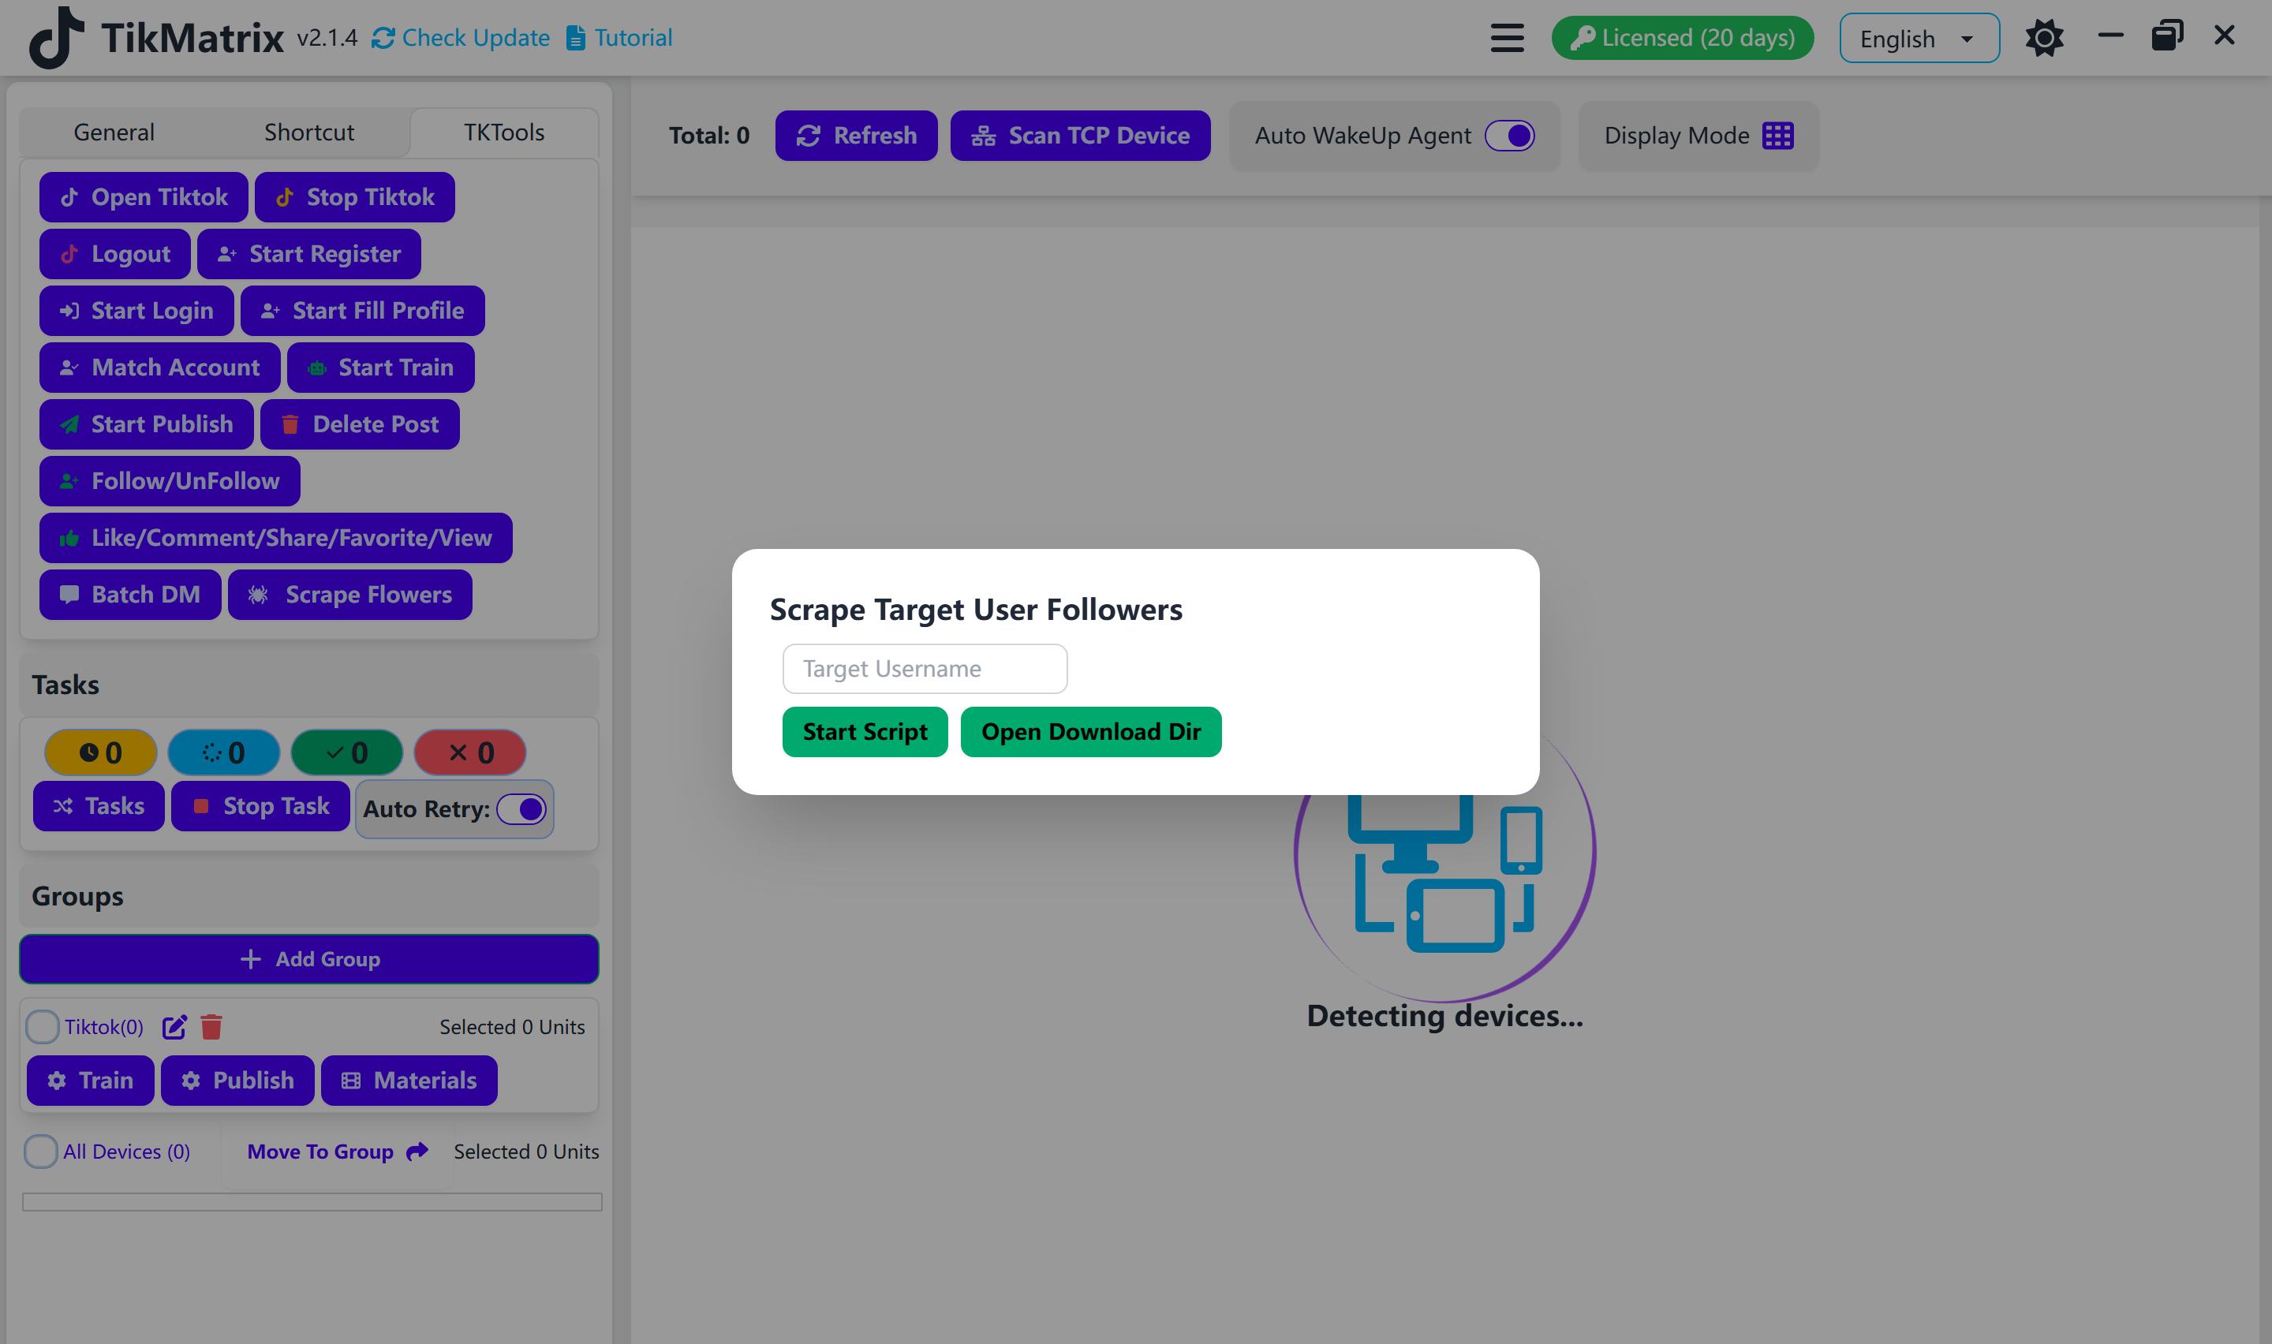The width and height of the screenshot is (2272, 1344).
Task: Toggle the Auto Retry switch
Action: [x=521, y=810]
